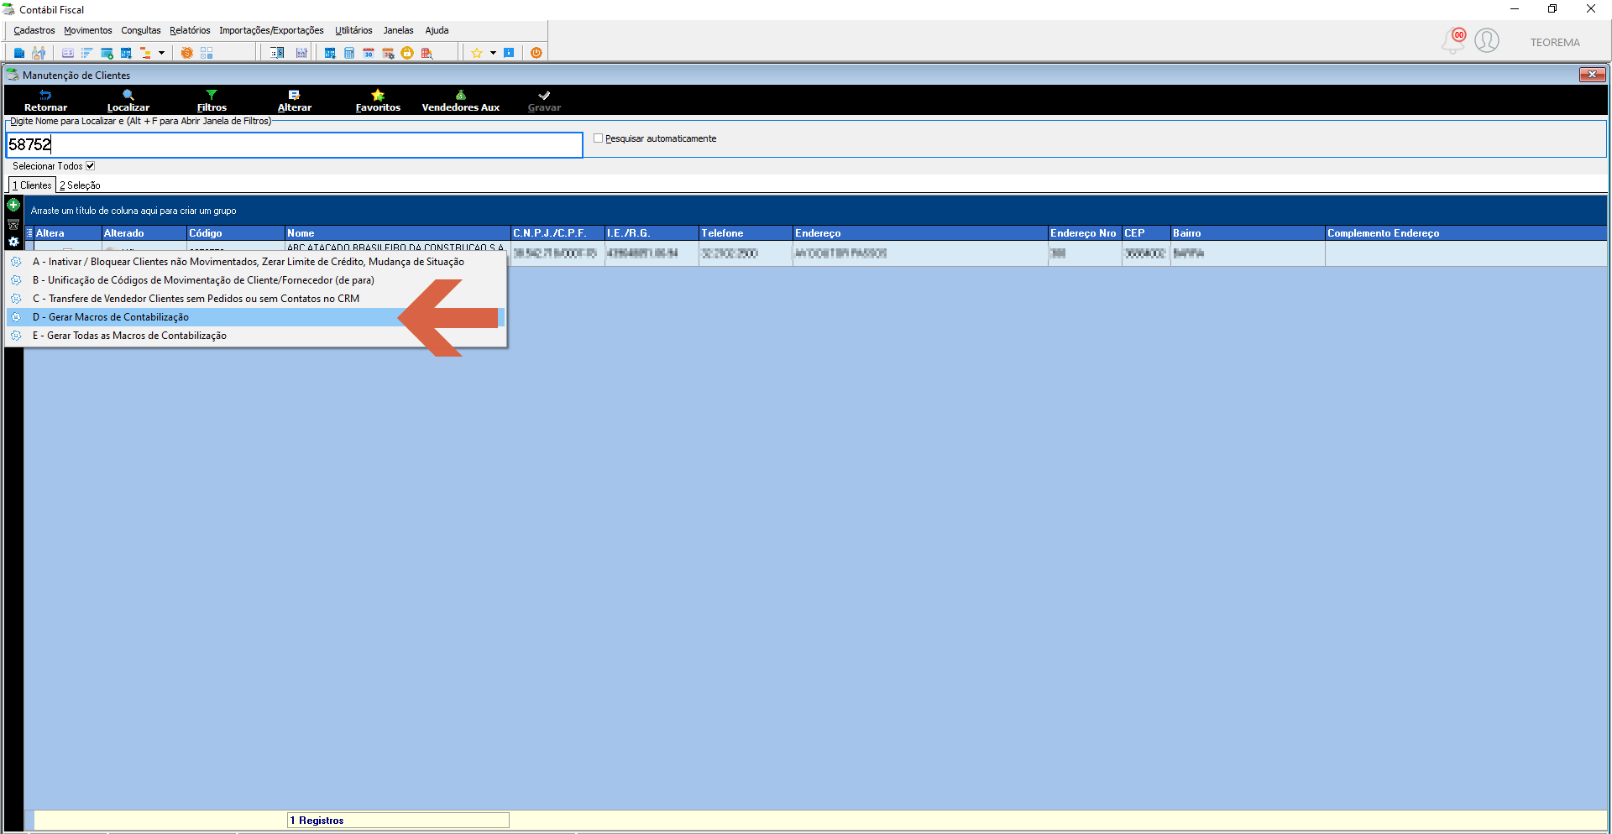Select option A - Inativar / Bloquear Clientes
This screenshot has height=834, width=1612.
(256, 262)
